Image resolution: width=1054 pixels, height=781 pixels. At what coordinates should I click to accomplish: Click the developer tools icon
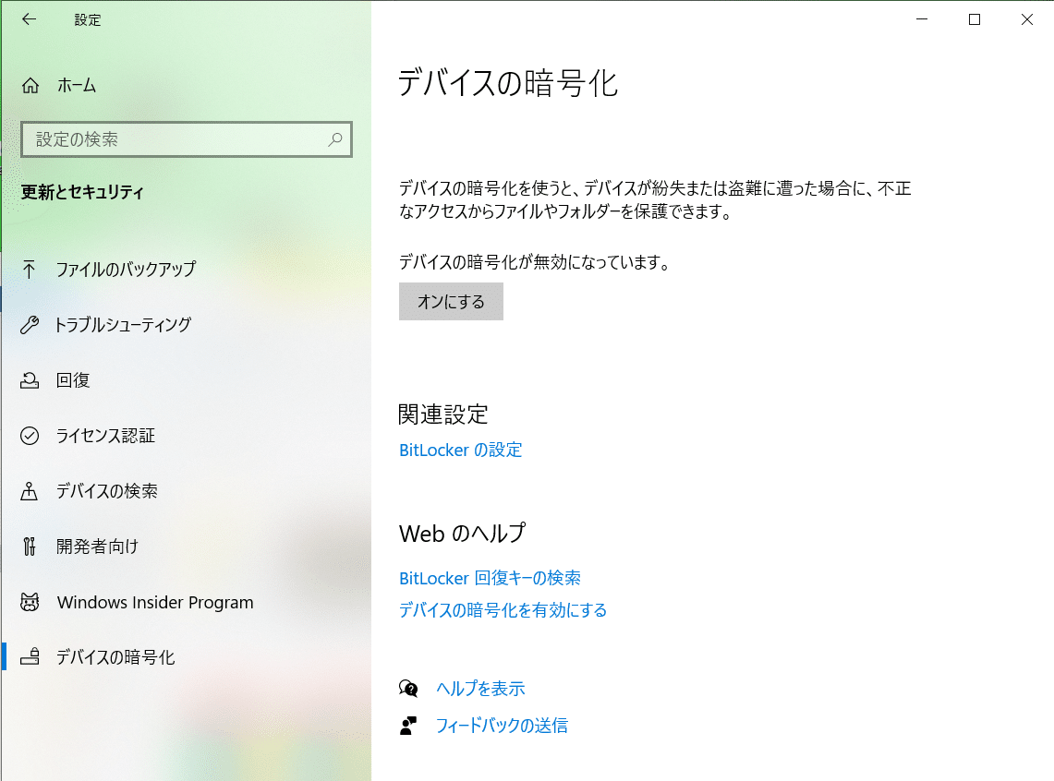tap(29, 547)
